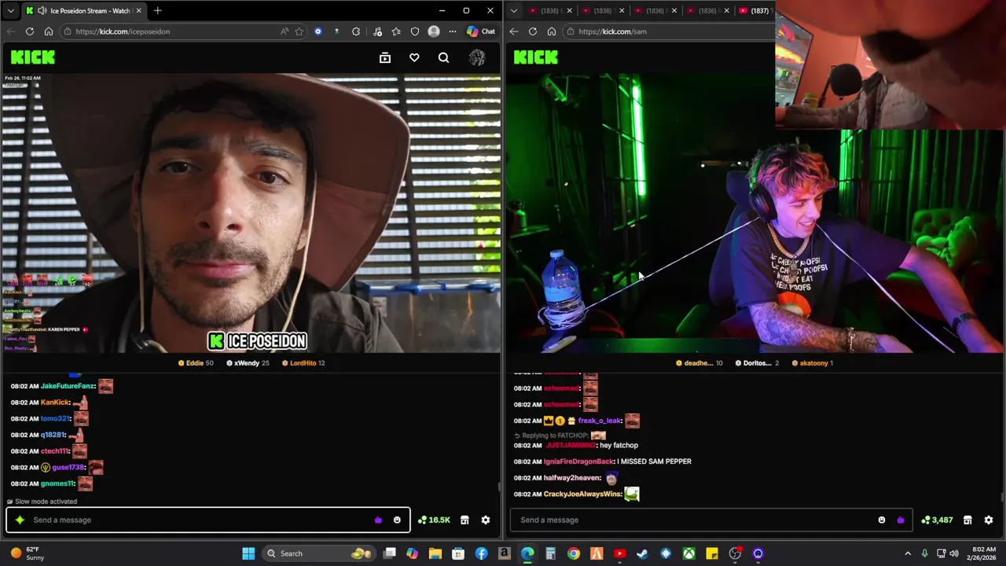Open KanKick username in chat

pyautogui.click(x=55, y=402)
